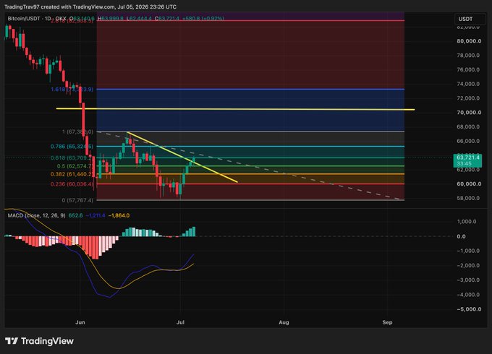
Task: Click 72,000.0 on the price axis
Action: 468,98
